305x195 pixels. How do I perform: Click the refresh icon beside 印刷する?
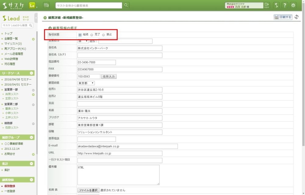pos(296,17)
